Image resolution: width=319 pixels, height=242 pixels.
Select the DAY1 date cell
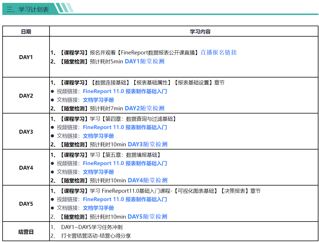click(26, 57)
